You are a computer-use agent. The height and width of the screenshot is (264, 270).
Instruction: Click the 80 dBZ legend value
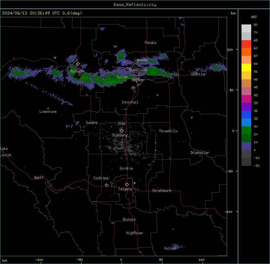pos(256,25)
